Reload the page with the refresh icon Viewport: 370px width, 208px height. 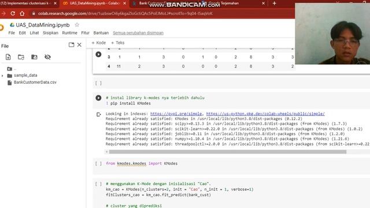coord(13,13)
